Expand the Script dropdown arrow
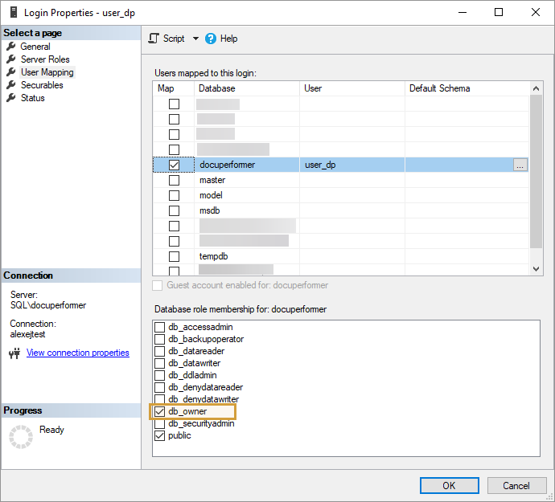The image size is (555, 502). click(195, 39)
